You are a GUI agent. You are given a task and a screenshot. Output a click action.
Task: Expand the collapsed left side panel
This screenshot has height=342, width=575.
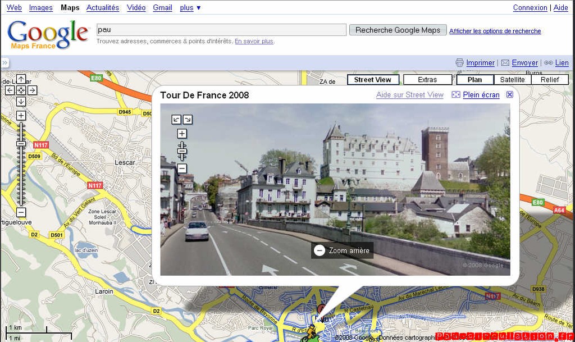click(x=4, y=63)
